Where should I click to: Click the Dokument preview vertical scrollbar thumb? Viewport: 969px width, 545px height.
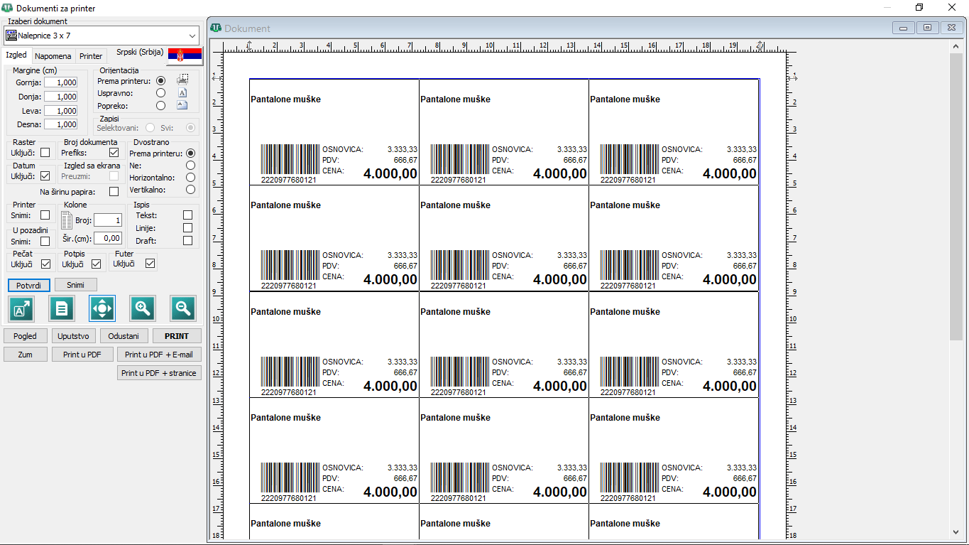pos(956,197)
